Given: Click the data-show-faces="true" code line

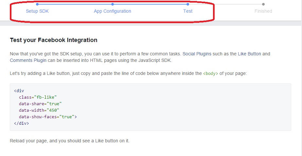Looking at the screenshot, I should (x=48, y=117).
